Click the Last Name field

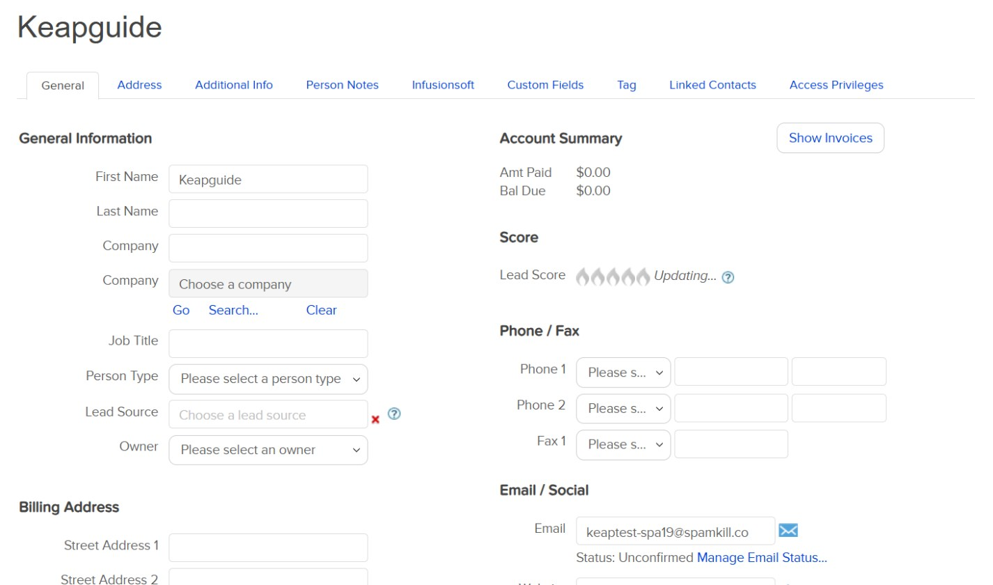point(268,213)
